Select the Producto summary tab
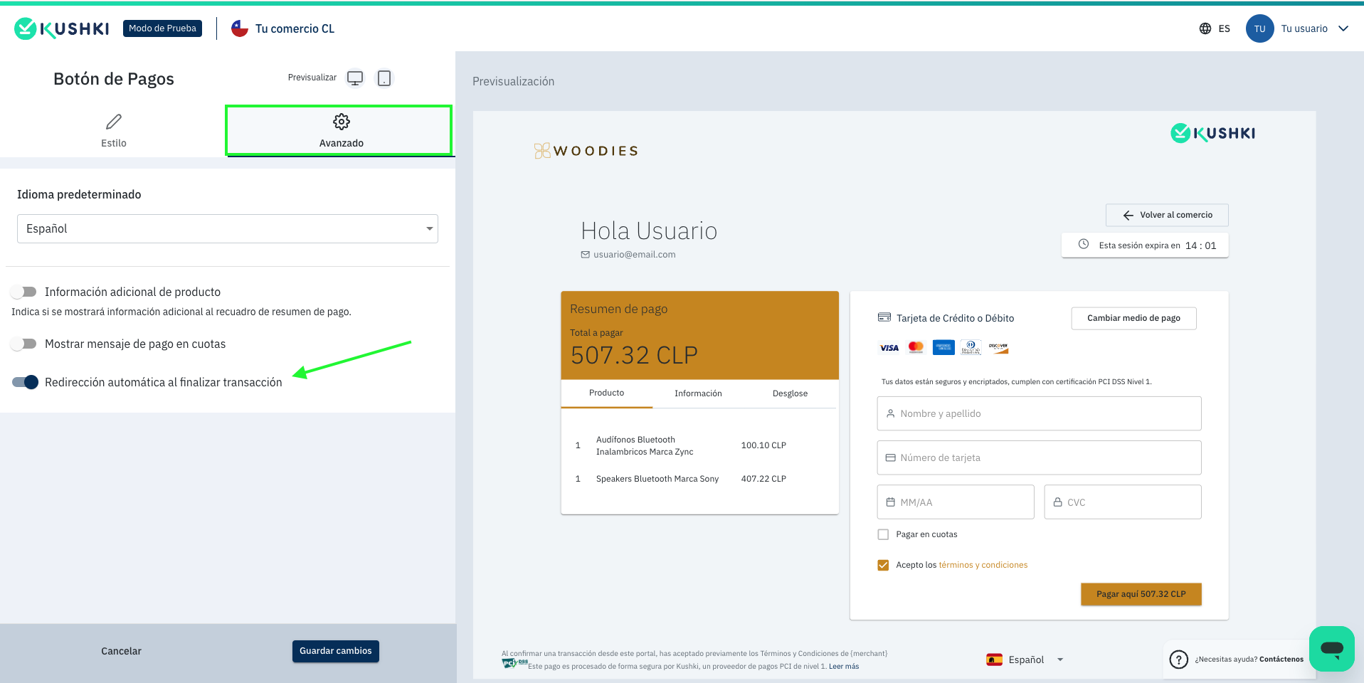This screenshot has width=1364, height=683. pos(606,393)
